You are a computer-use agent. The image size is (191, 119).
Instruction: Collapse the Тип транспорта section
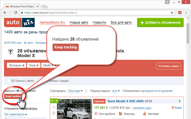pos(16,114)
